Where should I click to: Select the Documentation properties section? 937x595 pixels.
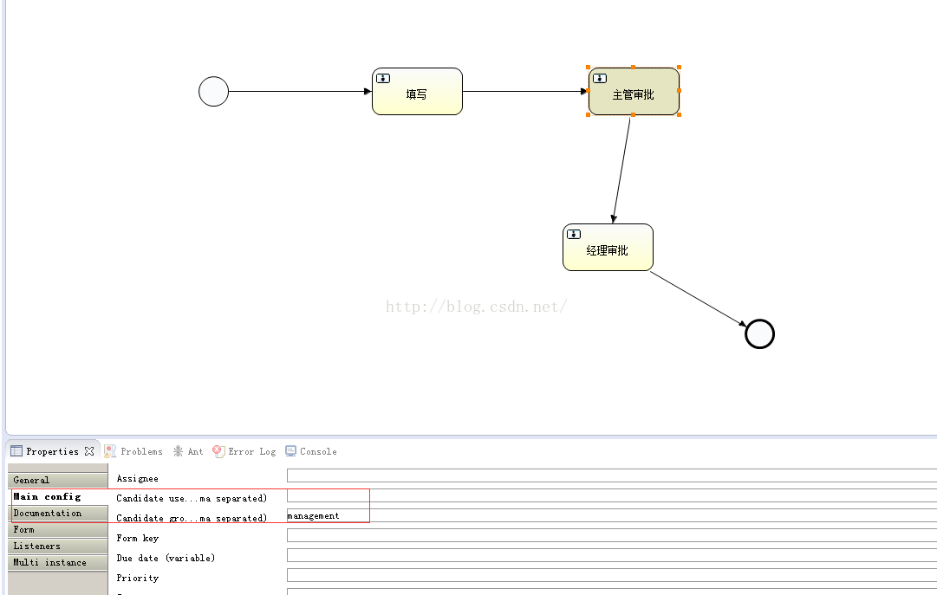pyautogui.click(x=58, y=514)
